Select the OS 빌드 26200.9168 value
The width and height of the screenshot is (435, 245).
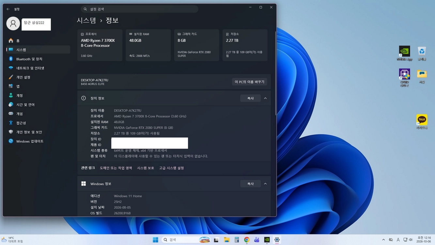tap(122, 213)
